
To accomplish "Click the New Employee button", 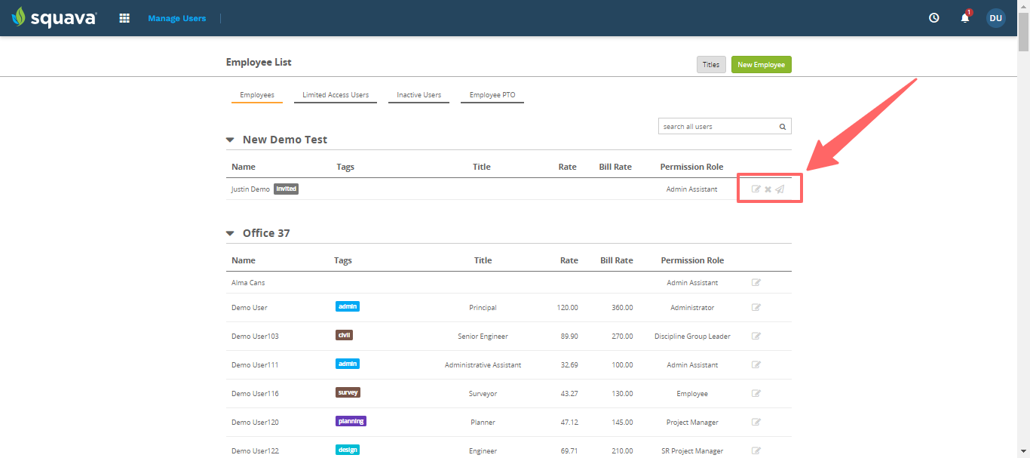I will click(x=762, y=65).
